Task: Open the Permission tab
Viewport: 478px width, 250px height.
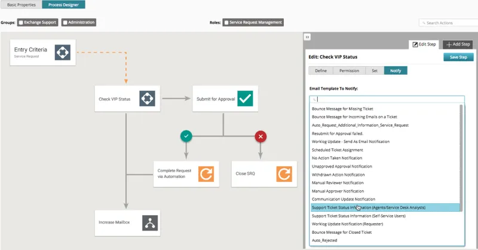Action: click(x=349, y=71)
